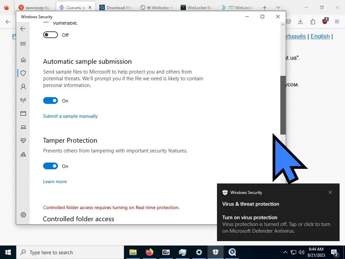
Task: Click Firefox back navigation arrow
Action: point(8,22)
